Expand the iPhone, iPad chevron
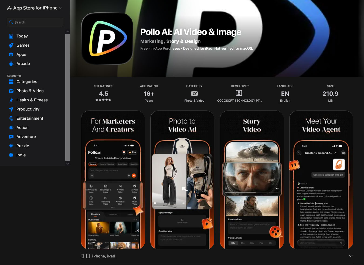The image size is (364, 265). [351, 256]
